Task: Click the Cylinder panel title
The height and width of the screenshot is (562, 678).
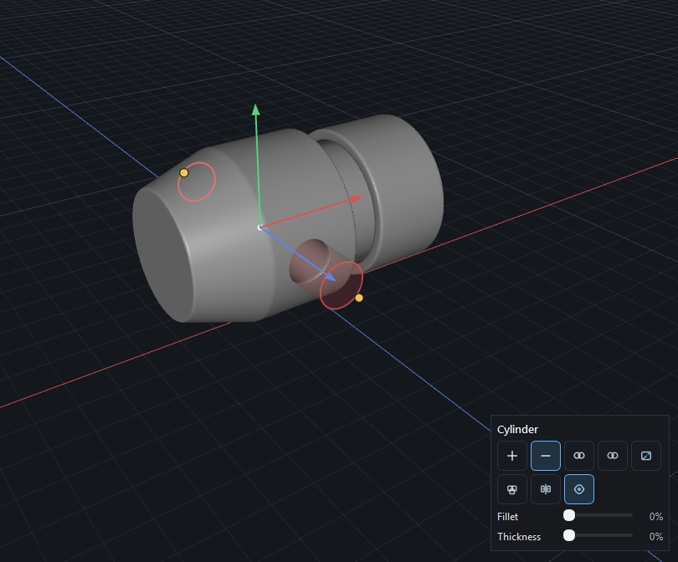Action: point(517,429)
